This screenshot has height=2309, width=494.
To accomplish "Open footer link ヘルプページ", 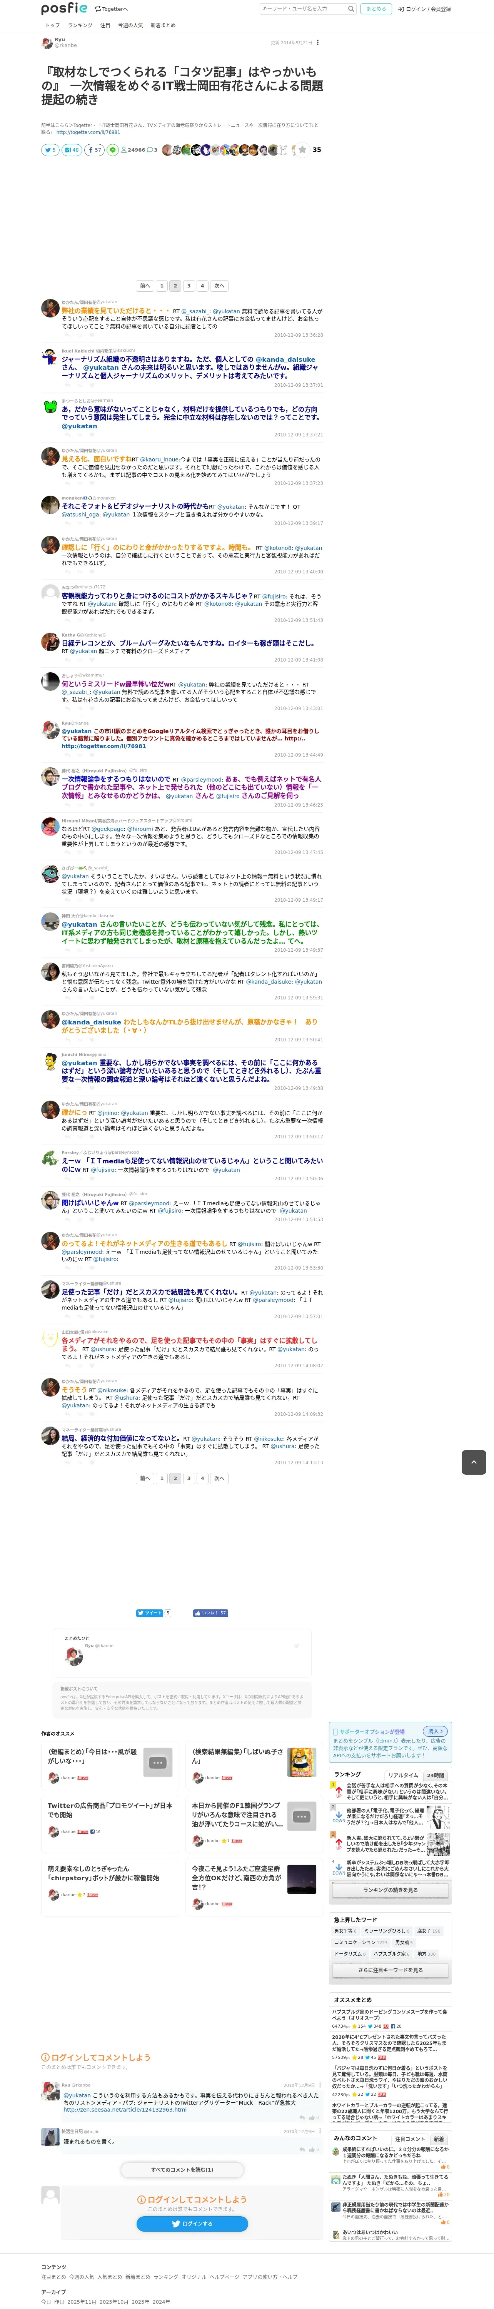I will 224,2276.
